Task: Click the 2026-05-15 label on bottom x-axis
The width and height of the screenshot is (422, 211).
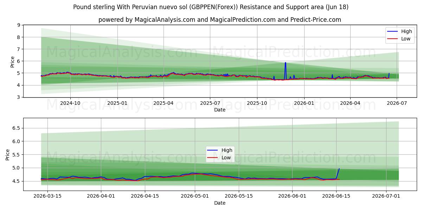Action: (x=239, y=197)
